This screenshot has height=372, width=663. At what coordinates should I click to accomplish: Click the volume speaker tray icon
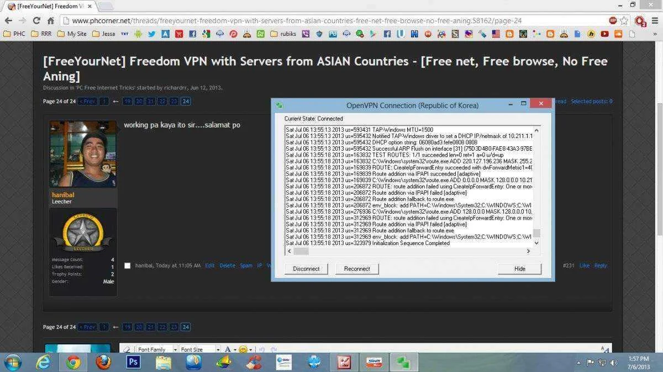pos(614,363)
